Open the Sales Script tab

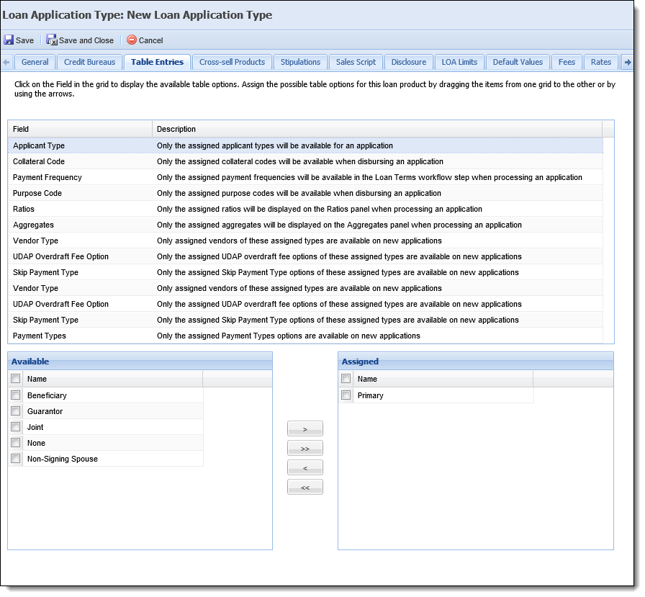(356, 62)
